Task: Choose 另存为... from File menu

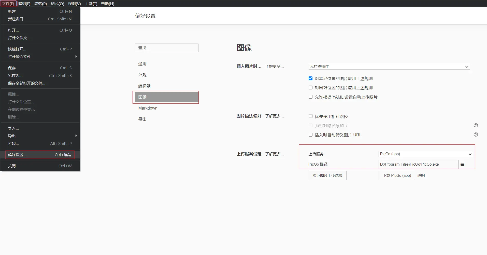Action: (x=15, y=75)
